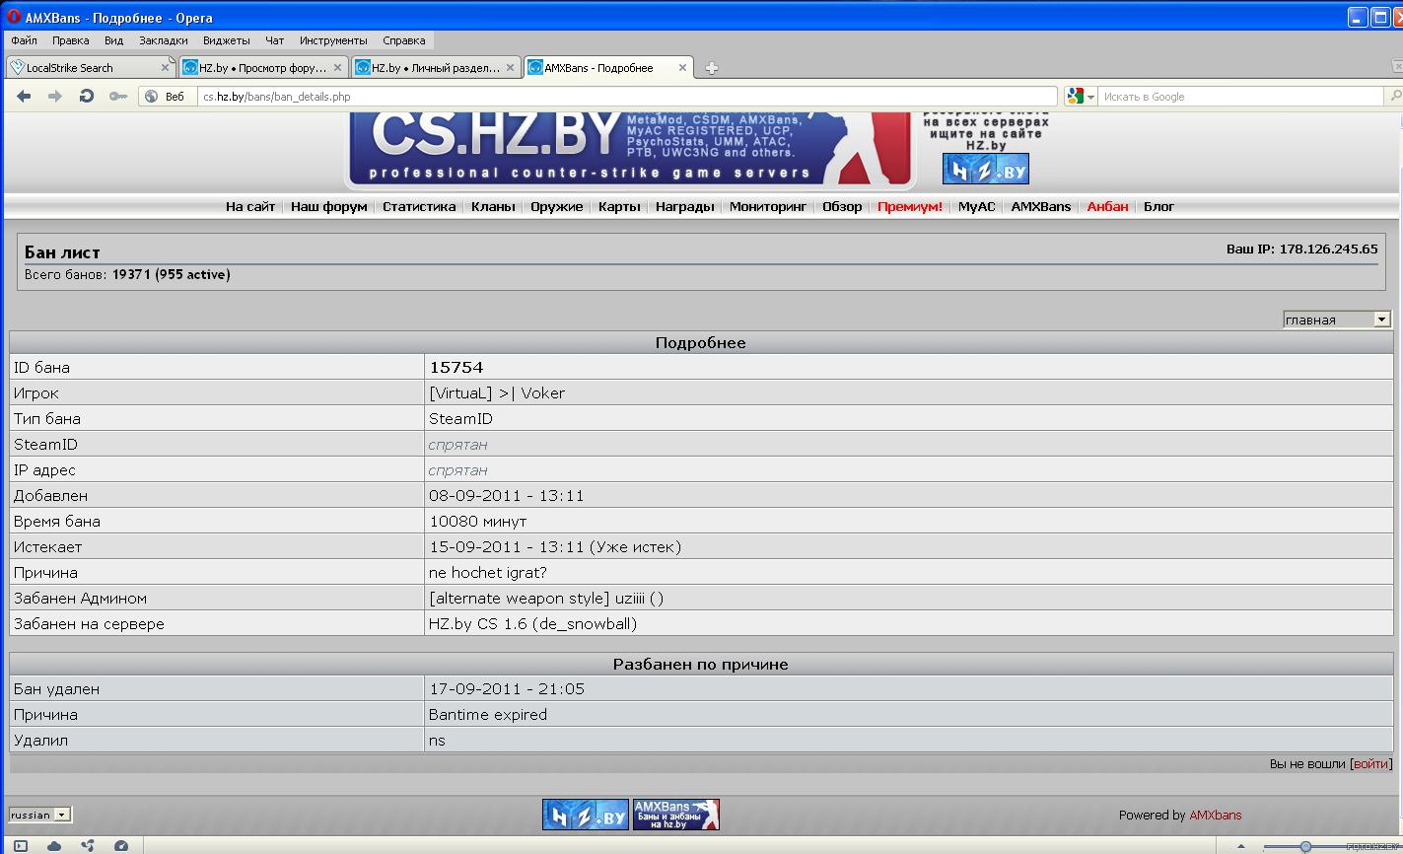The image size is (1403, 854).
Task: Open Opera Link cloud icon
Action: click(x=54, y=845)
